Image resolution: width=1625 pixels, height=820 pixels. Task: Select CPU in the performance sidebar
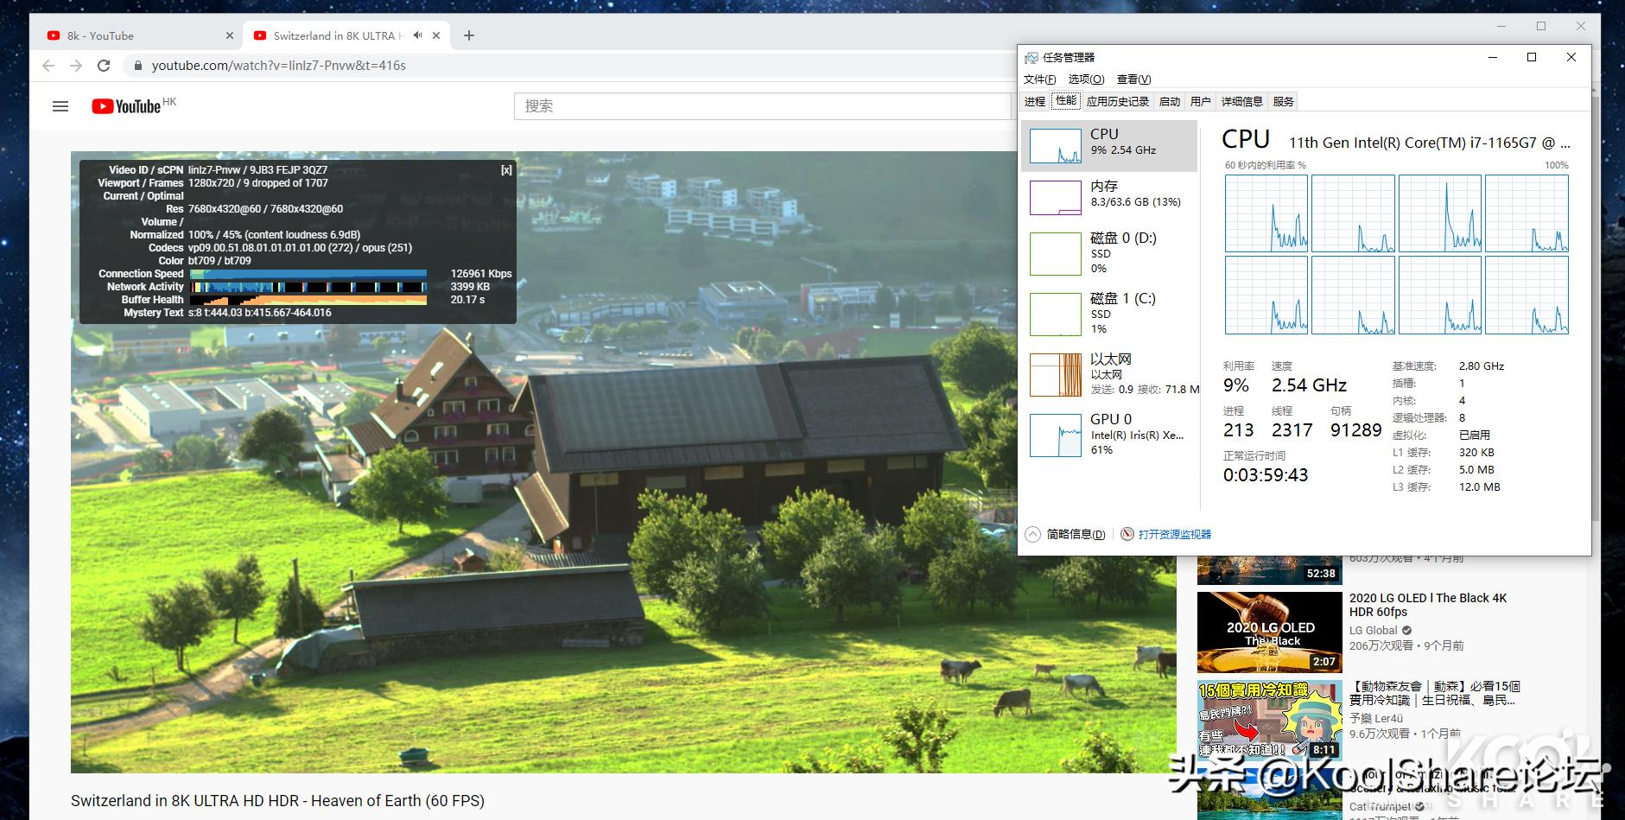point(1109,146)
